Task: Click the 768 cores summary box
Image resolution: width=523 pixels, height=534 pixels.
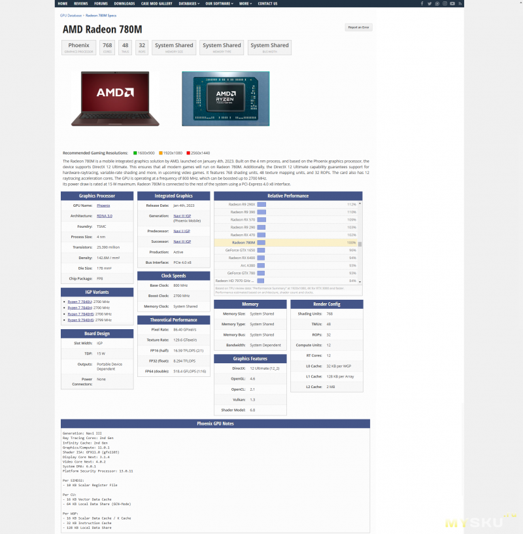Action: [x=107, y=47]
